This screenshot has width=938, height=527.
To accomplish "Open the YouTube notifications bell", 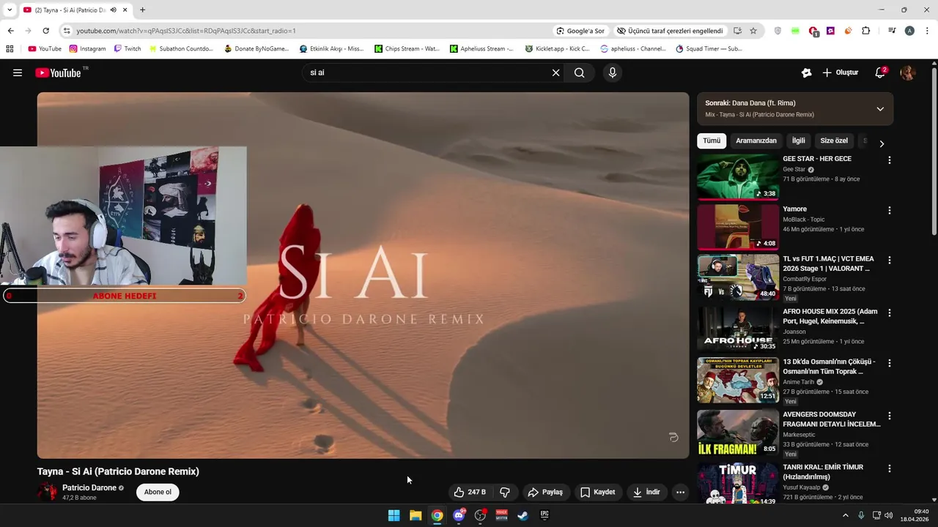I will [880, 72].
